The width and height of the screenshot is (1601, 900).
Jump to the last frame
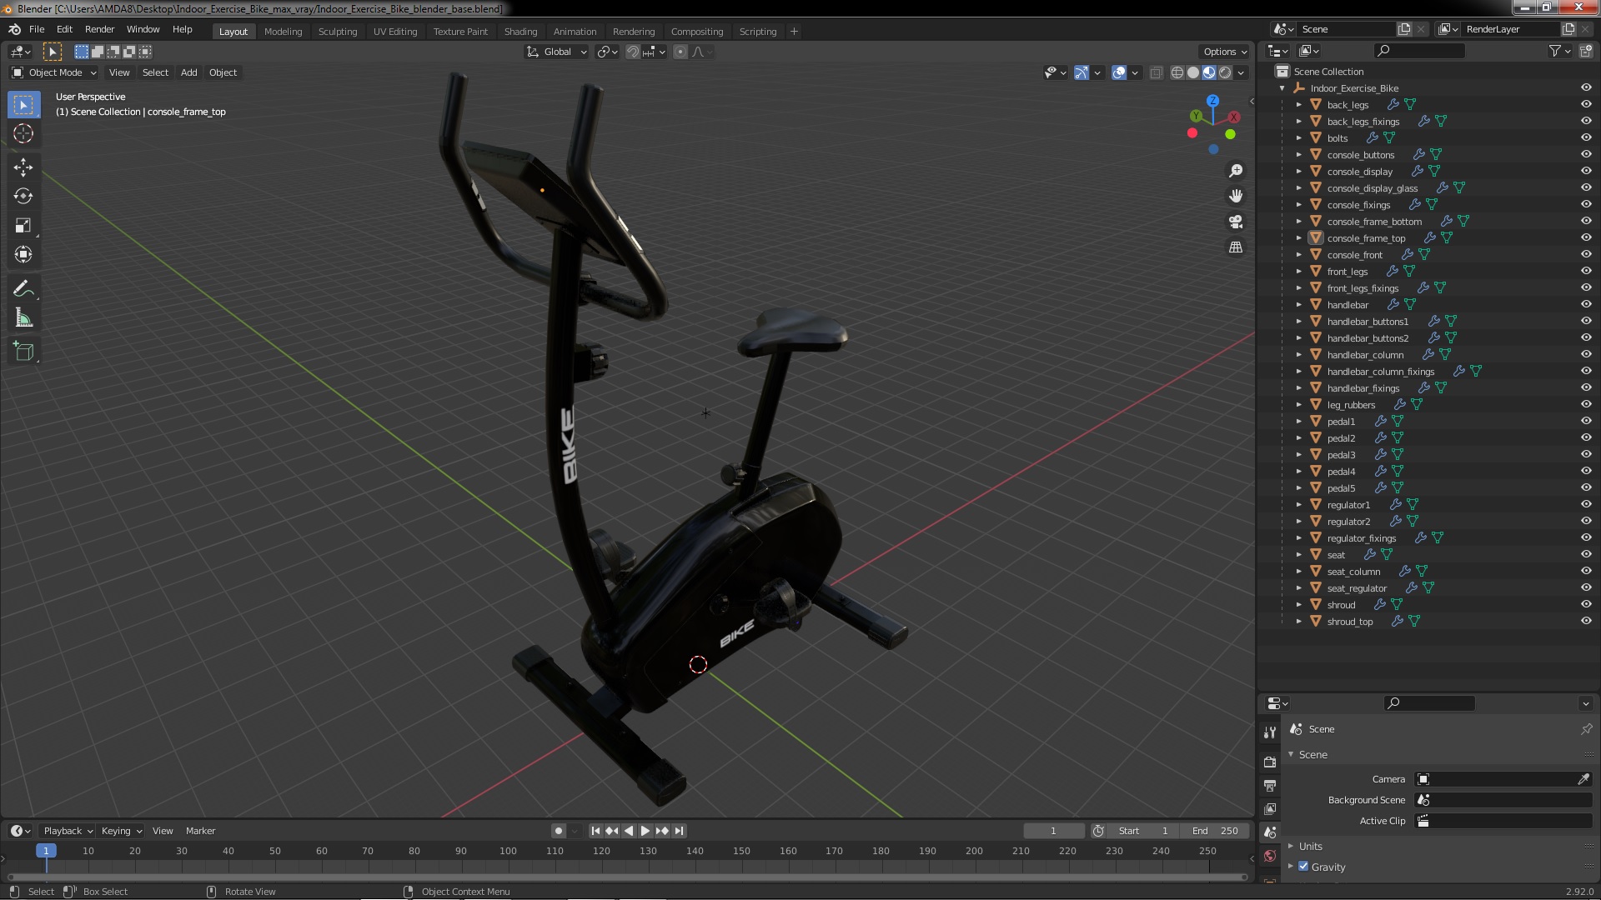coord(680,831)
